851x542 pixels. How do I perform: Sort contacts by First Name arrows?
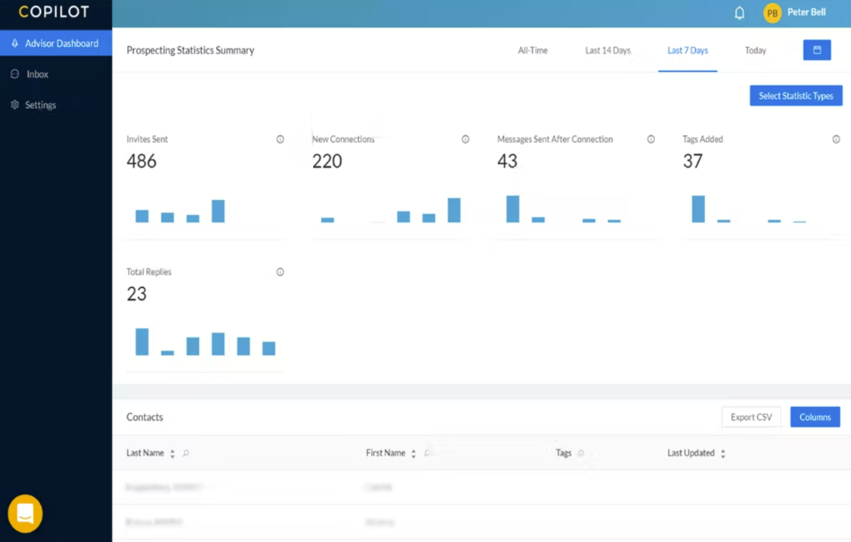[x=413, y=453]
